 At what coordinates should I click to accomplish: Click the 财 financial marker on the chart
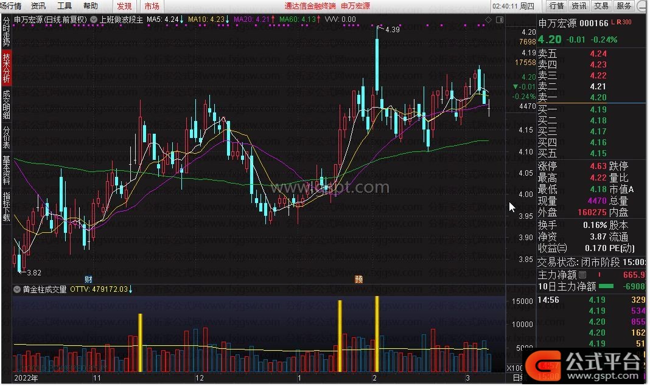click(x=88, y=279)
